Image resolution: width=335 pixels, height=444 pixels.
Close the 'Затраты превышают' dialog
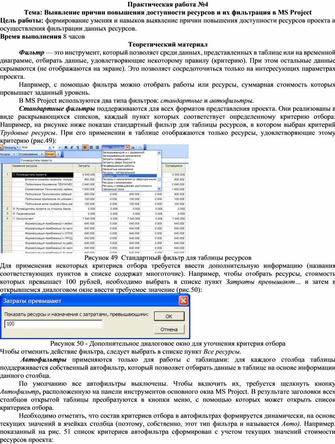(184, 300)
